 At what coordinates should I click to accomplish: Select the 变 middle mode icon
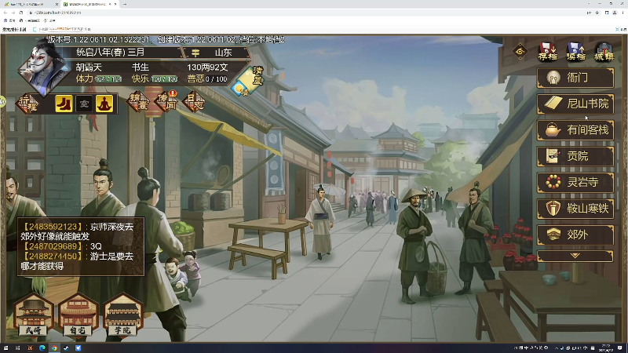pos(84,104)
